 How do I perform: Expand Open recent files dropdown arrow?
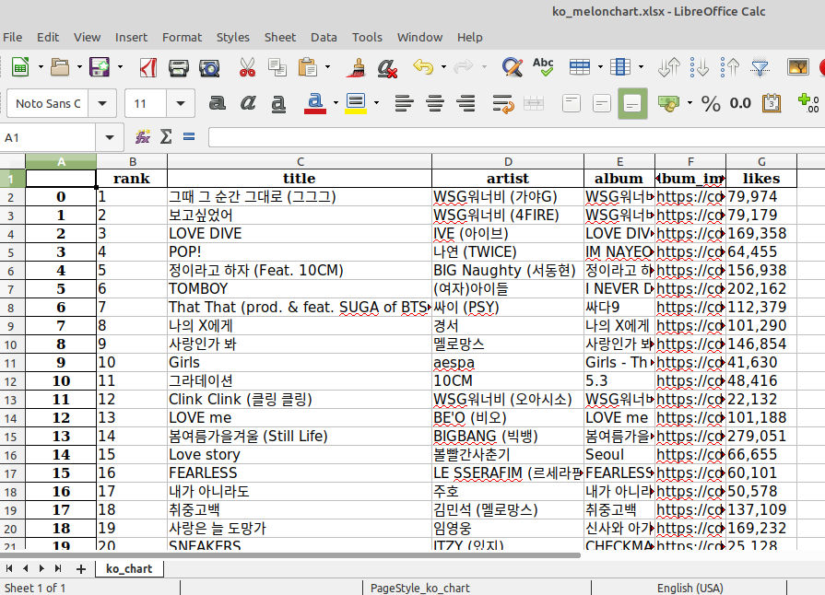[79, 67]
